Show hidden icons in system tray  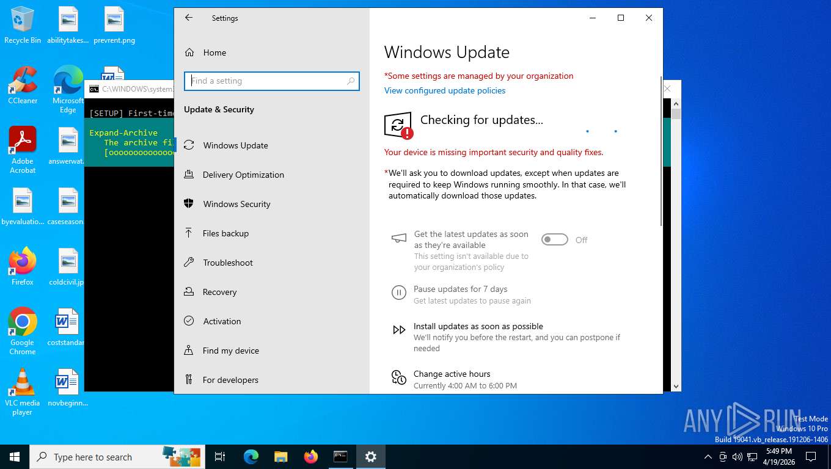pyautogui.click(x=708, y=457)
